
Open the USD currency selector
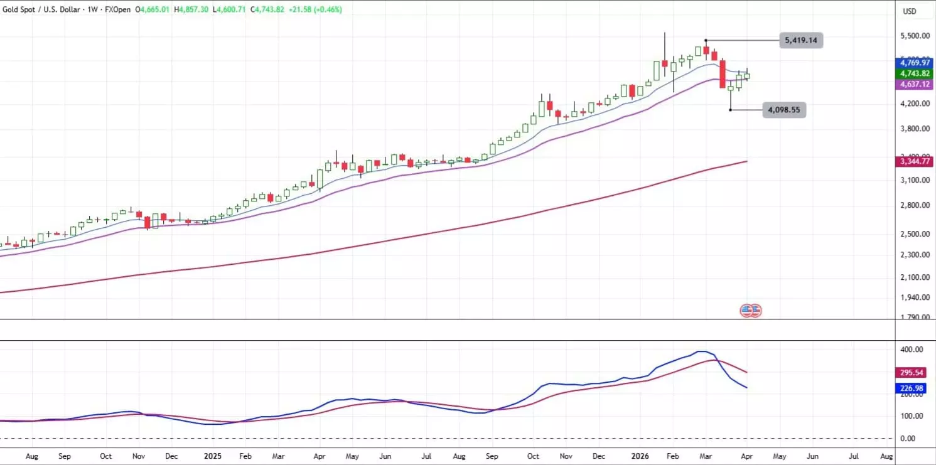click(910, 11)
